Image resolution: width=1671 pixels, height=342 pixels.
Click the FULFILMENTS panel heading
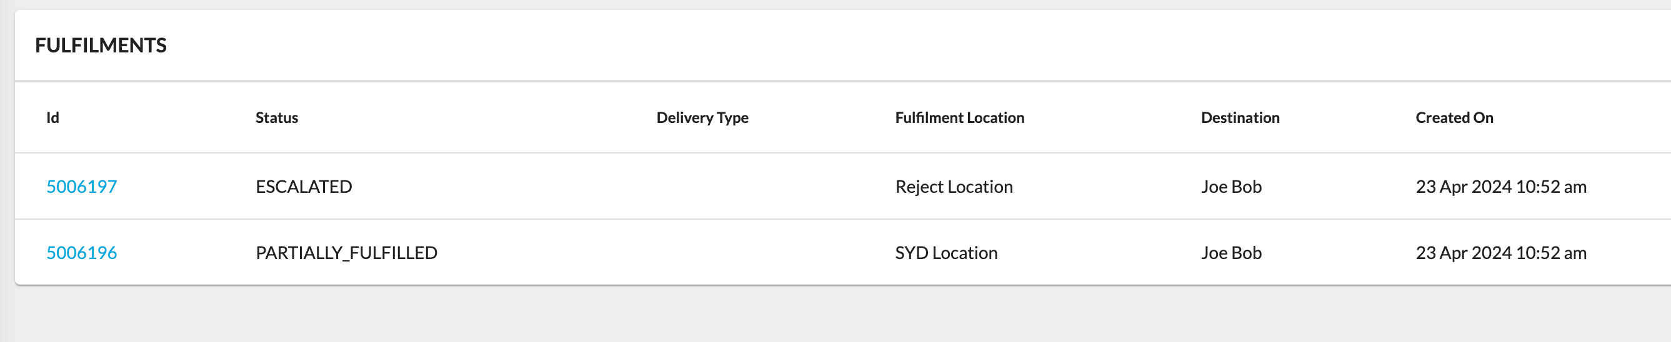(x=101, y=46)
